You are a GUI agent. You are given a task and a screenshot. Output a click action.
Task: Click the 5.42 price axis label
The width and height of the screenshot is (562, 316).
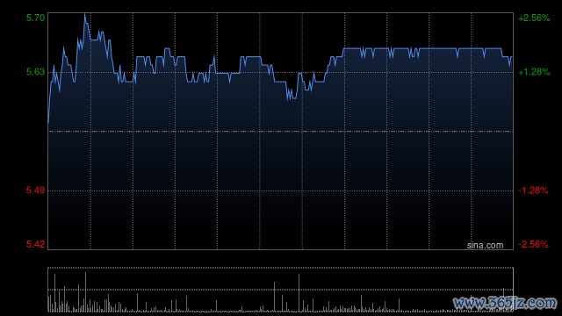35,244
